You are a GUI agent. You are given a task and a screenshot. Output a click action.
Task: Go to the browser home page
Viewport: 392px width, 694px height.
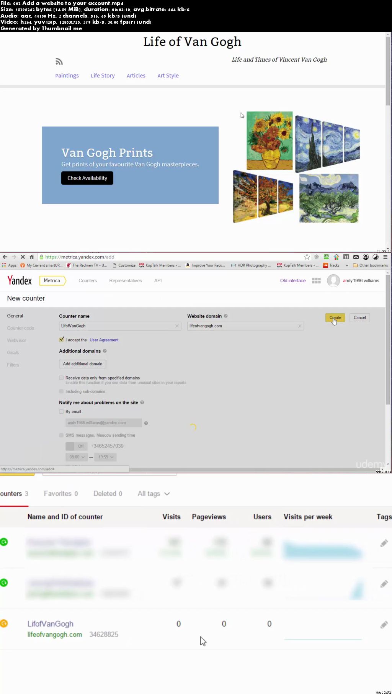click(x=32, y=257)
